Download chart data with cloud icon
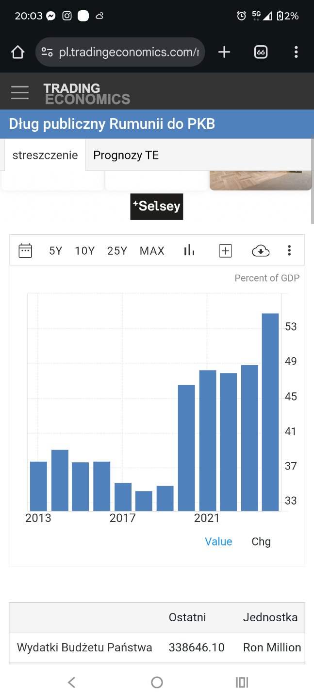The width and height of the screenshot is (314, 700). coord(261,251)
